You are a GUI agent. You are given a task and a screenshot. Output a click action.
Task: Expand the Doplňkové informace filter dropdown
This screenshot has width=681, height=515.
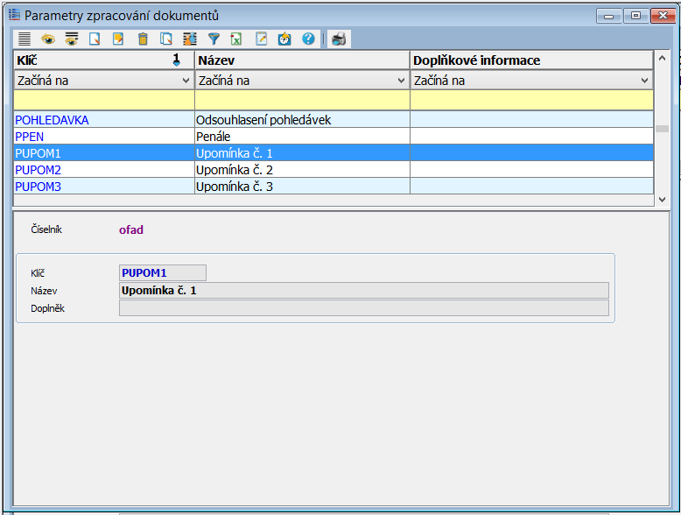click(645, 81)
